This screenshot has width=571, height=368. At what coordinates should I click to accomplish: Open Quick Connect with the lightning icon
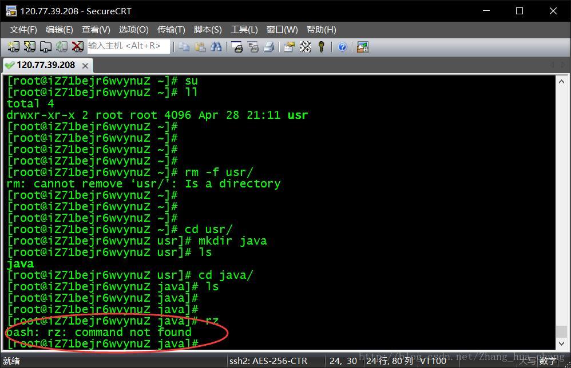tap(30, 46)
